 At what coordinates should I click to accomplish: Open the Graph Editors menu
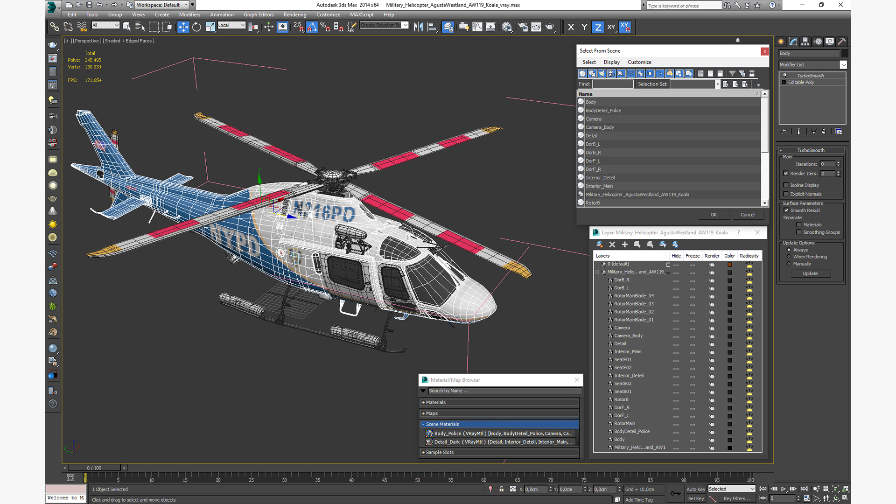click(x=259, y=14)
